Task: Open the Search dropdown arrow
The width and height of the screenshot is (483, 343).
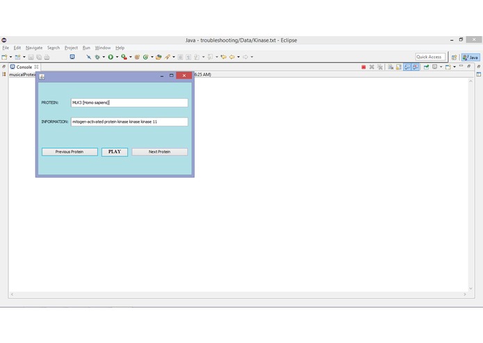Action: click(x=174, y=57)
